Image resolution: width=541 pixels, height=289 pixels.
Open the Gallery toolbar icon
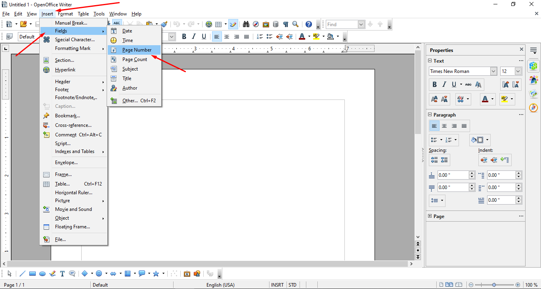[266, 24]
